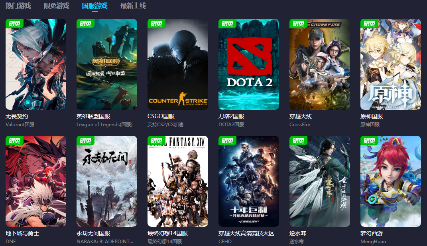Open the Final Fantasy XIV cover
The width and height of the screenshot is (427, 246).
pyautogui.click(x=178, y=181)
